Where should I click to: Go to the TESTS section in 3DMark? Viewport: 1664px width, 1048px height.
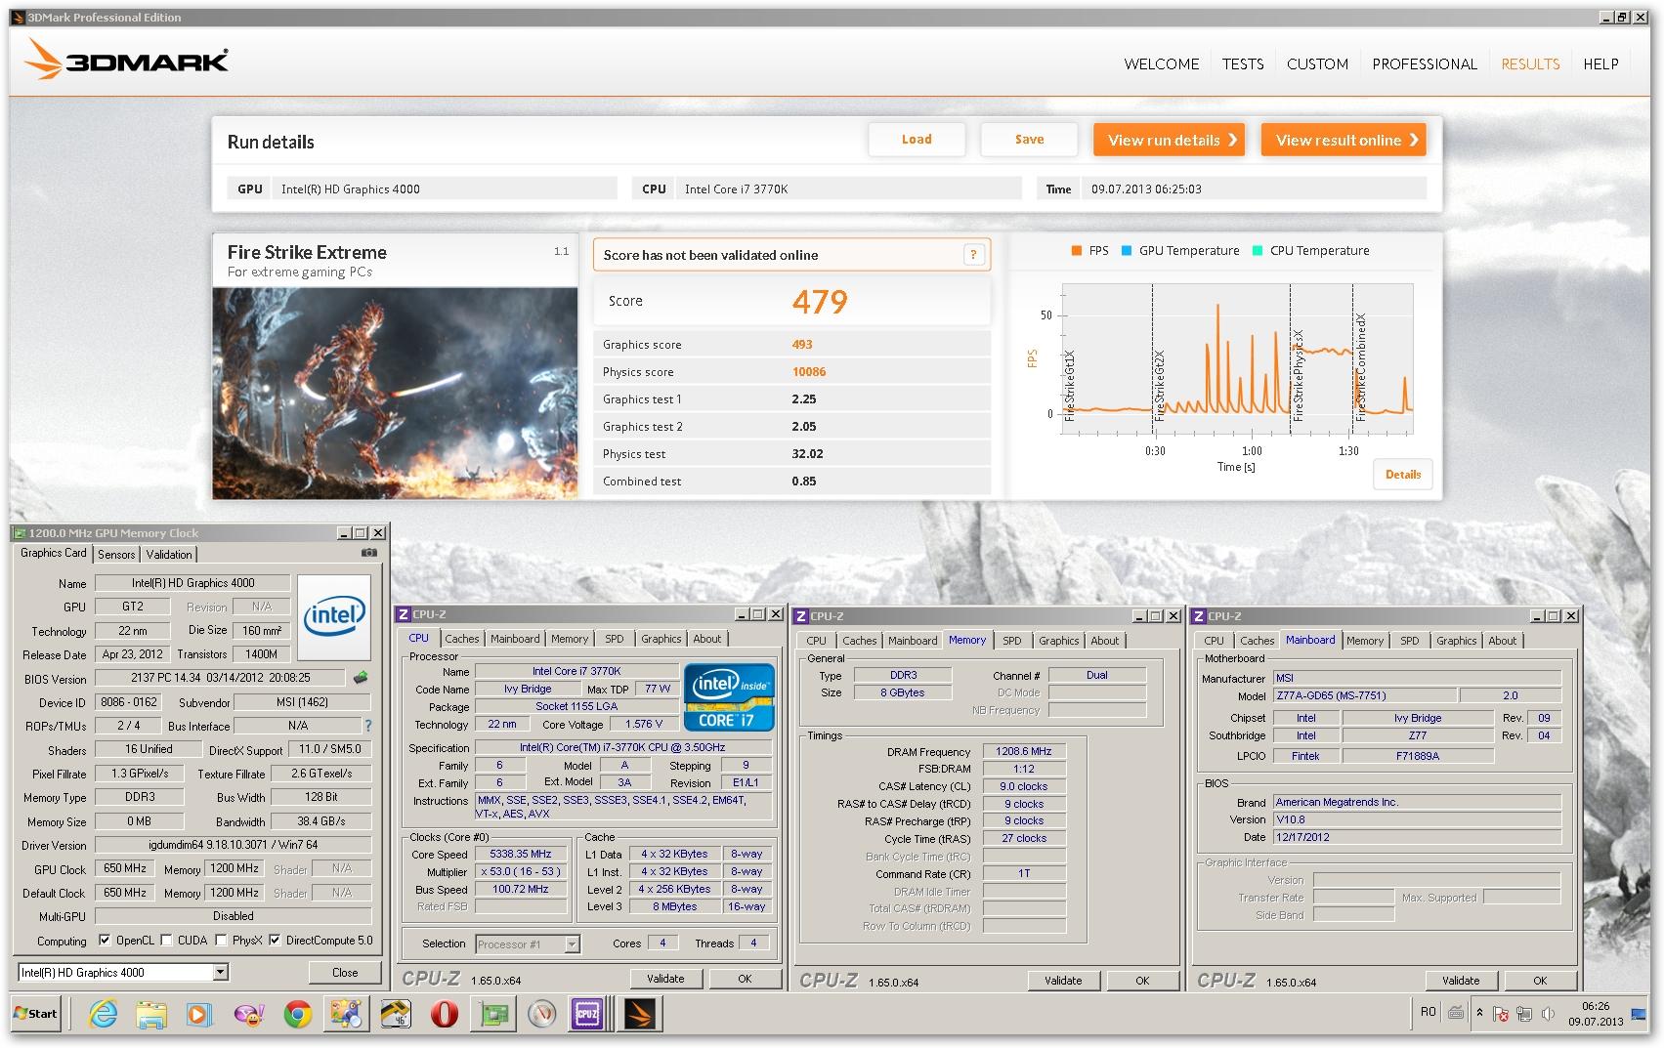point(1243,63)
